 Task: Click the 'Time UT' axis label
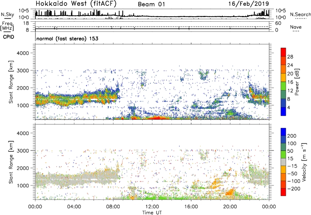152,212
